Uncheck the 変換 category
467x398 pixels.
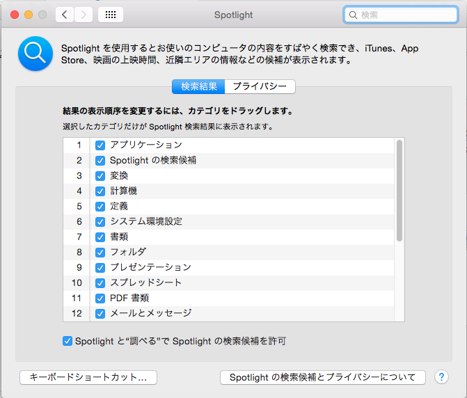click(x=100, y=176)
